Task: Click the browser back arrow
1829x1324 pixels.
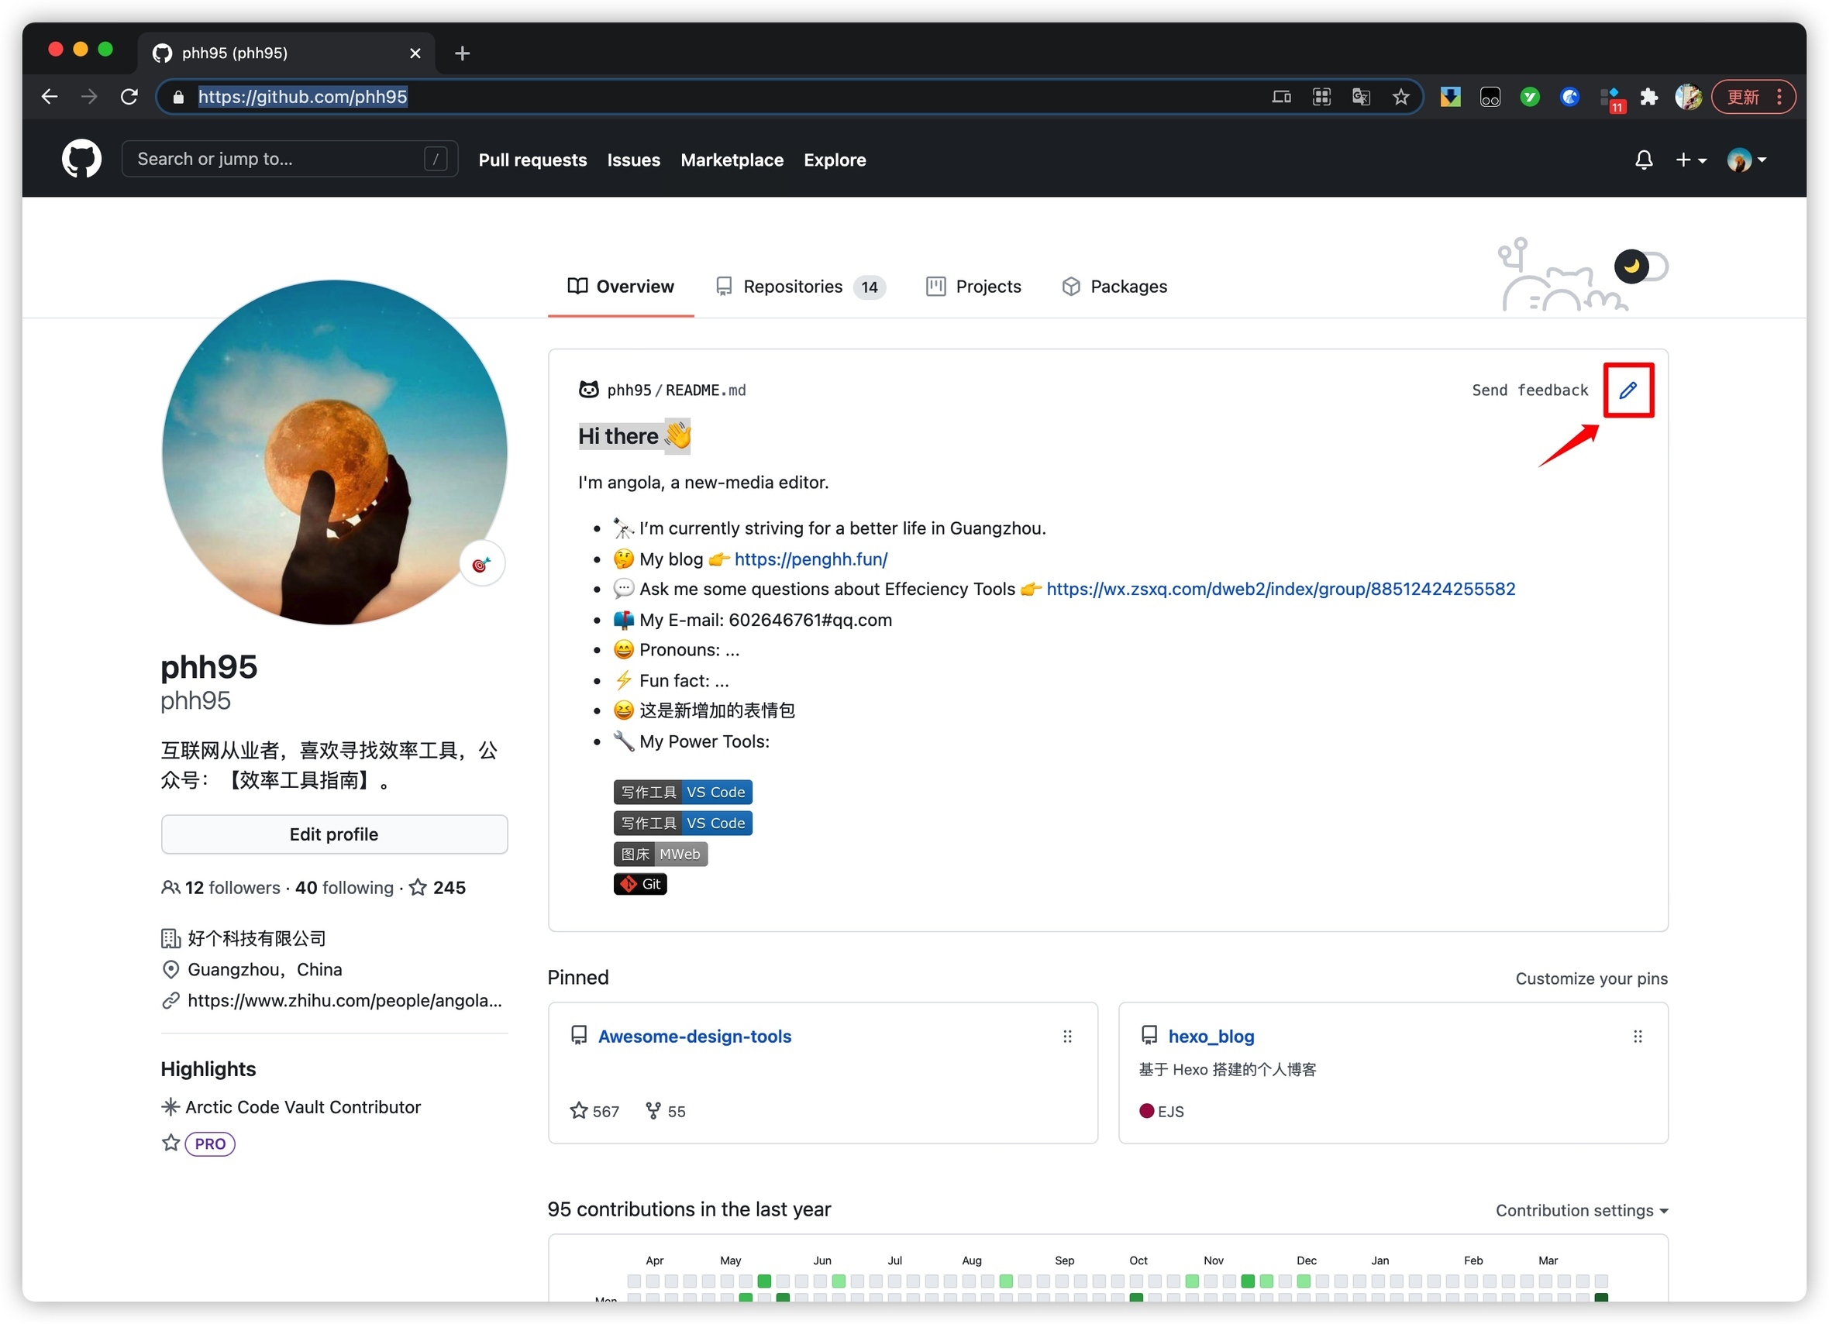Action: [x=49, y=97]
